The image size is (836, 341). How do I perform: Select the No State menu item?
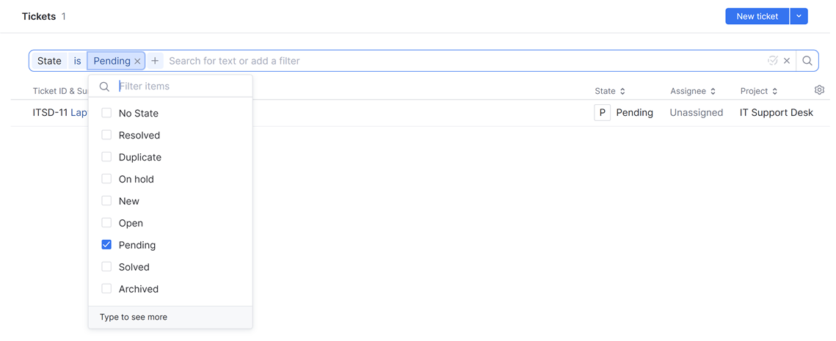138,113
